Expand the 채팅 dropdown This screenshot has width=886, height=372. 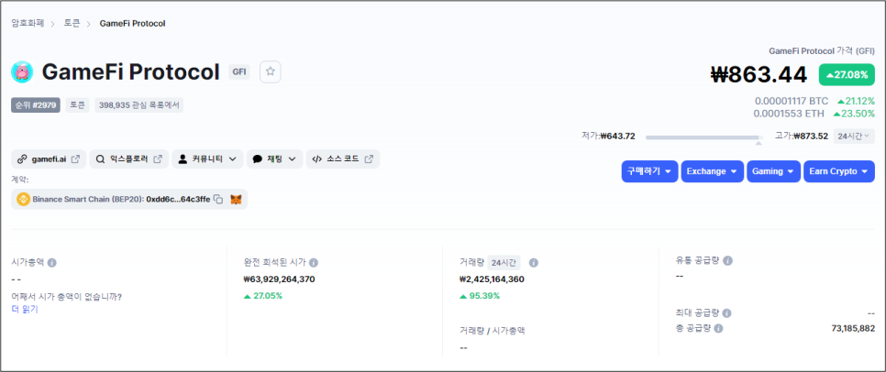point(274,159)
